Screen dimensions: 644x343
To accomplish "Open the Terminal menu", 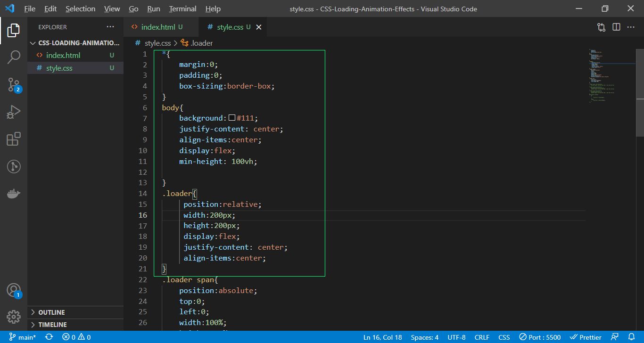I will (x=182, y=9).
